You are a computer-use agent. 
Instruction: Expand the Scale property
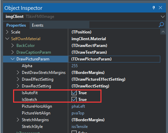(7, 32)
